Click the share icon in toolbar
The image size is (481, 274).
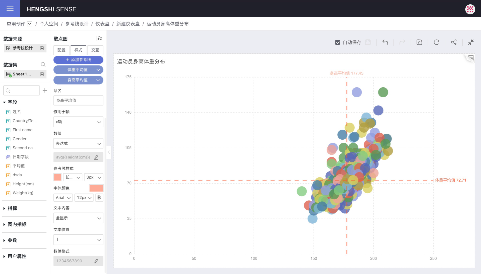(454, 42)
